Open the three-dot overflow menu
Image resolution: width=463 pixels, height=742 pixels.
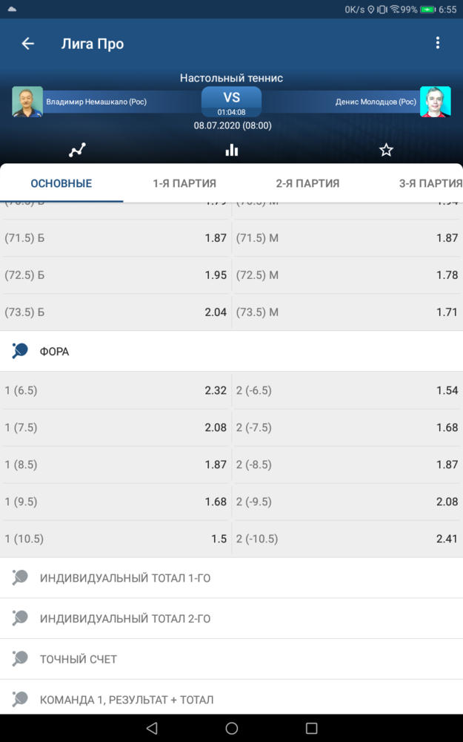click(x=438, y=43)
